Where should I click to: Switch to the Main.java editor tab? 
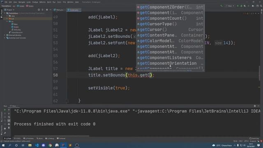(59, 10)
